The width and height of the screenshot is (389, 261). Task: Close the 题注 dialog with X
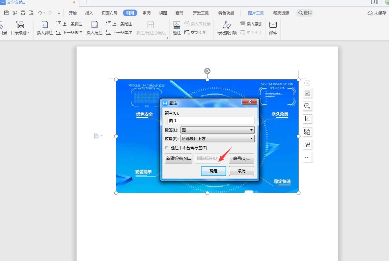(x=250, y=101)
